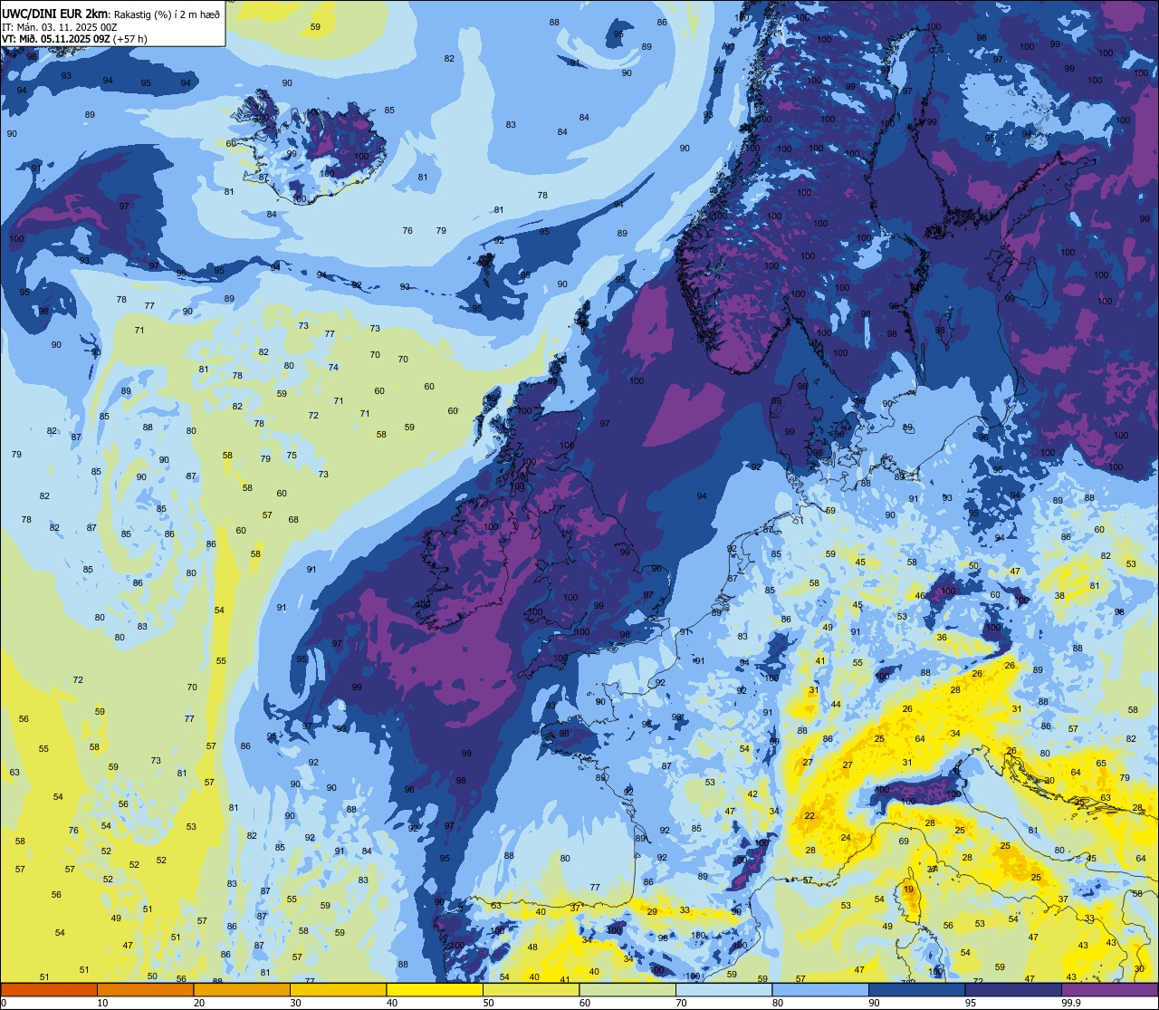The width and height of the screenshot is (1159, 1010).
Task: Click the legend scale label 80
Action: [x=778, y=1003]
